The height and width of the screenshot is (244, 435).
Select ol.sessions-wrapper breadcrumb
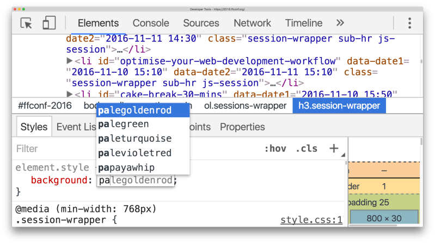[245, 105]
